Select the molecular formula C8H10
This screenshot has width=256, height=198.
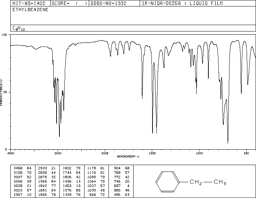tap(19, 28)
